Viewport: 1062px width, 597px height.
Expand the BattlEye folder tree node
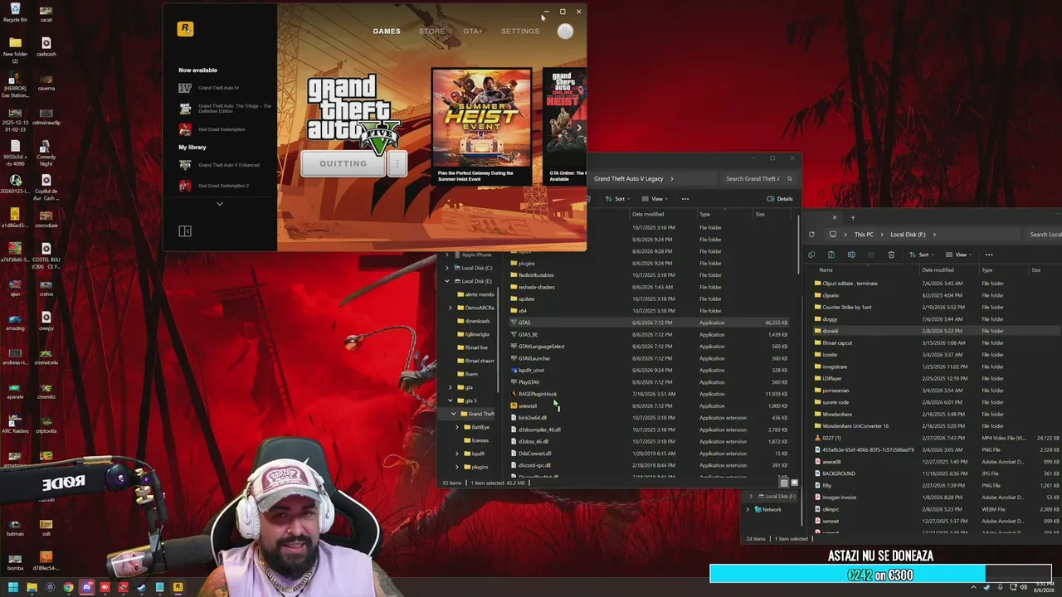coord(457,427)
